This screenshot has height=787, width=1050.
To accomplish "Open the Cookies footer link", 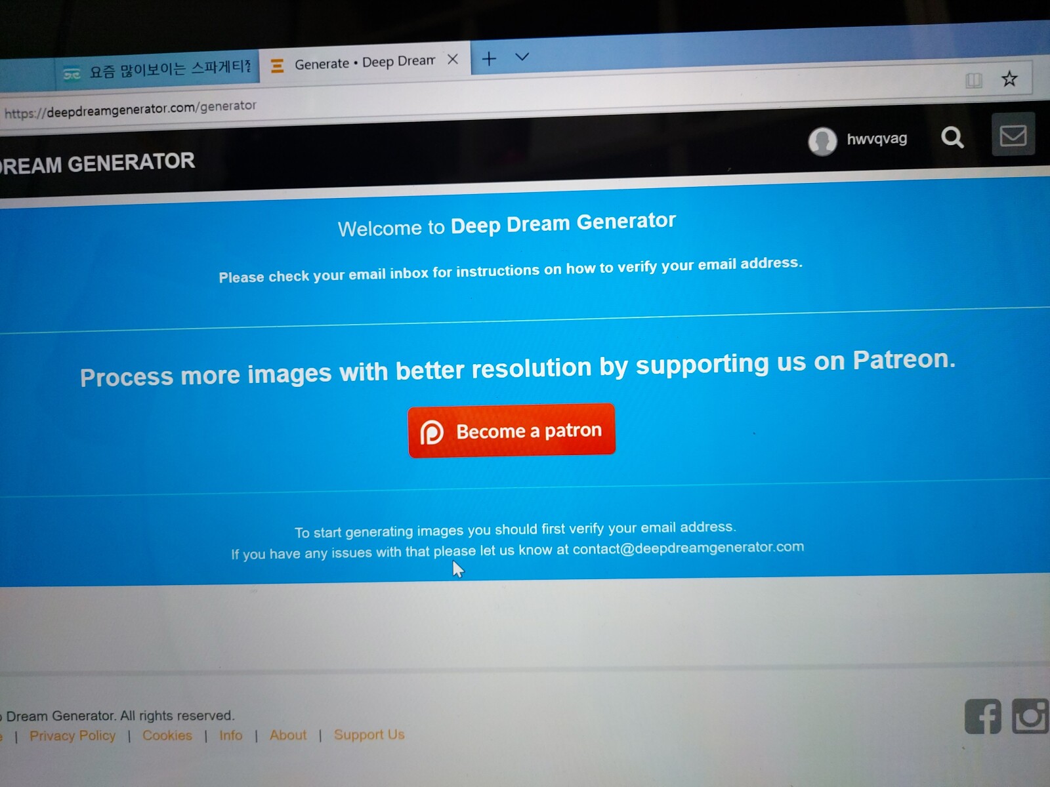I will (167, 736).
